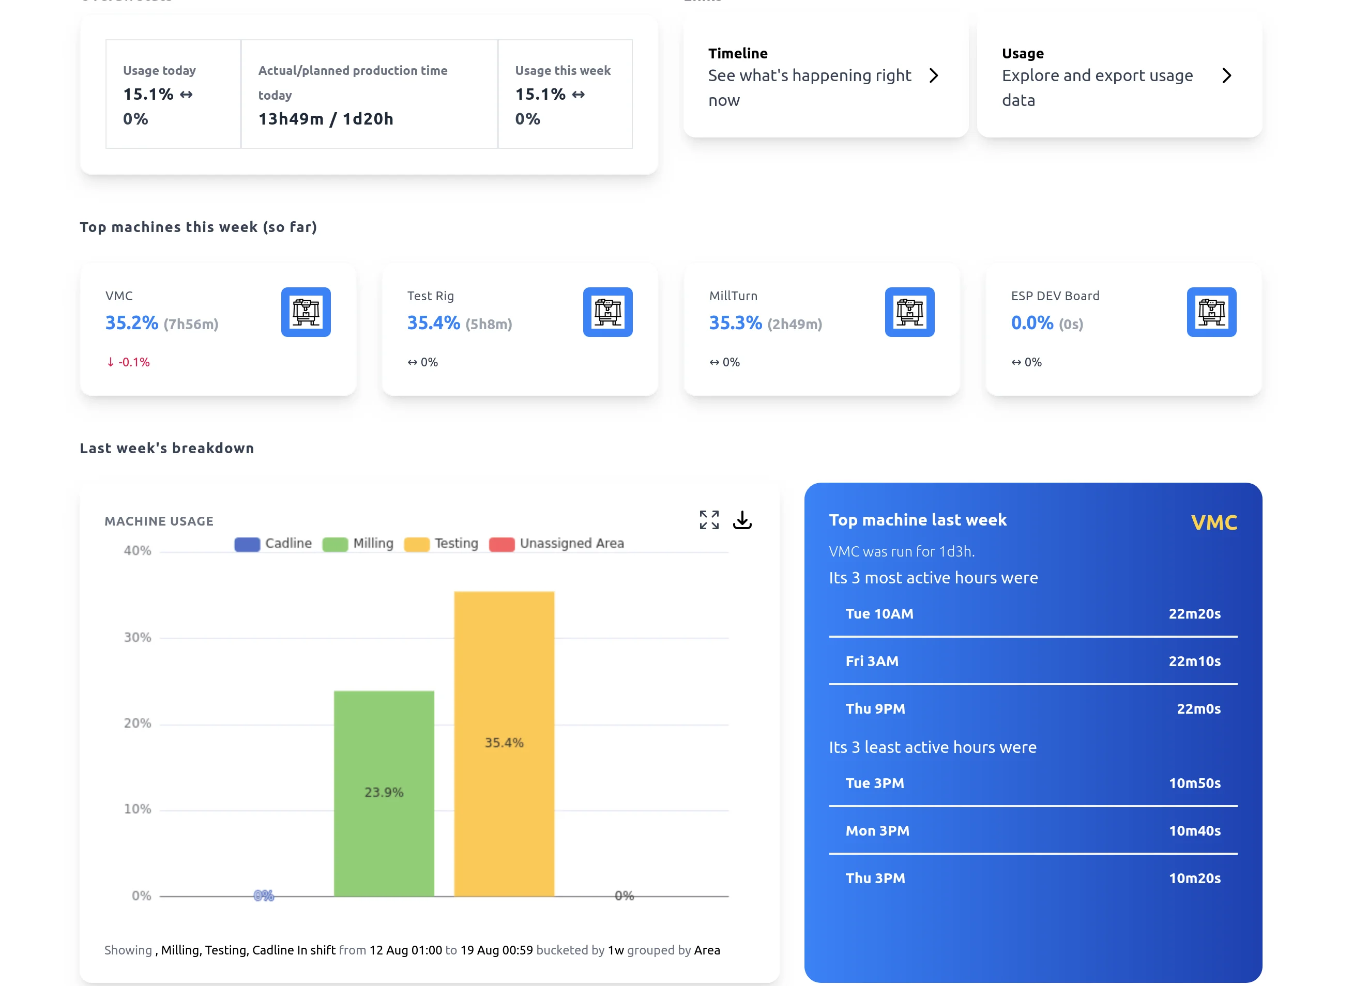Click the VMC machine icon

coord(306,312)
